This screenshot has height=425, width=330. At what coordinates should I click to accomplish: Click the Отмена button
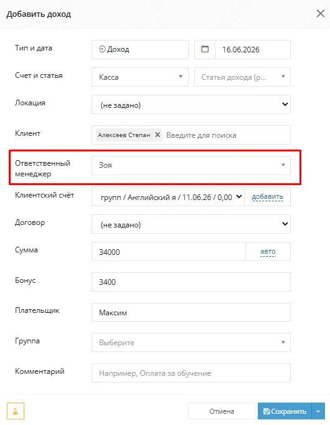pos(222,411)
